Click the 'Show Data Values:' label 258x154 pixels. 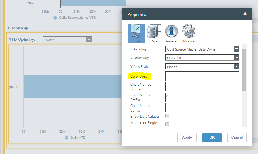point(145,117)
